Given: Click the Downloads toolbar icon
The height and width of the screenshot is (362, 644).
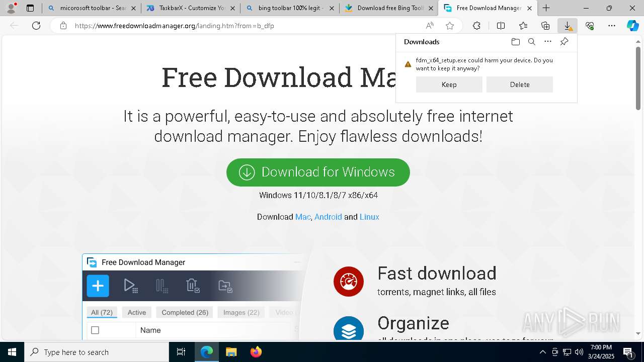Looking at the screenshot, I should (568, 26).
